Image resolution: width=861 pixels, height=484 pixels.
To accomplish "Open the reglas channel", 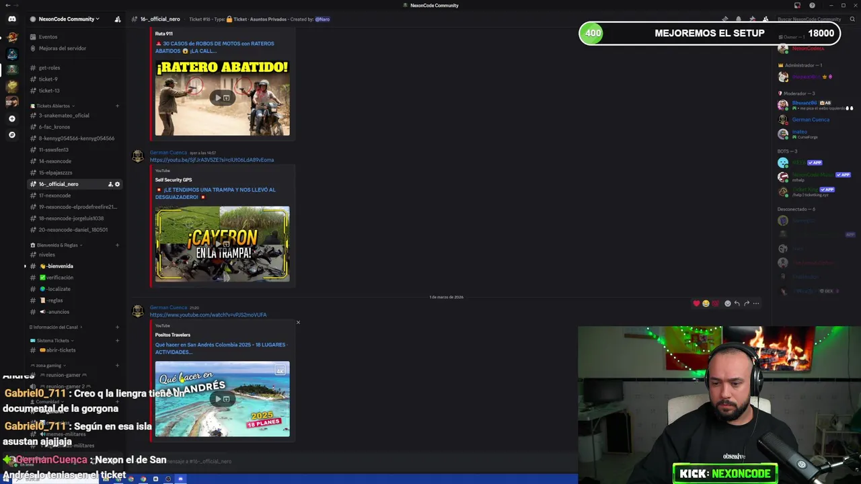I will click(x=51, y=300).
